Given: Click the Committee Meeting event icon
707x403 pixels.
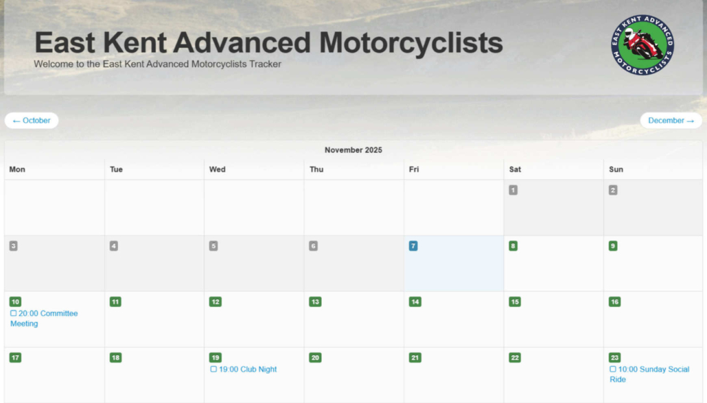Looking at the screenshot, I should (14, 313).
